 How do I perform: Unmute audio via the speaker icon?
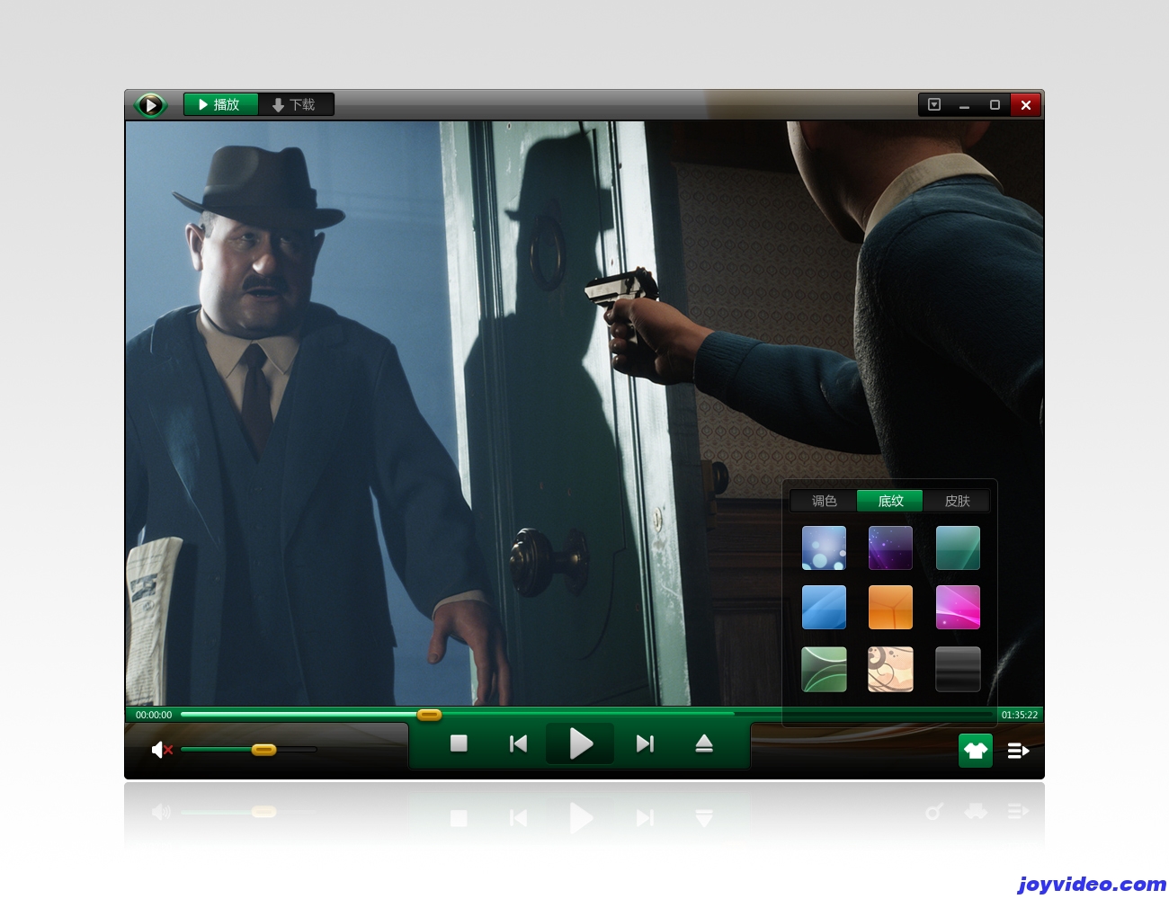pos(162,750)
